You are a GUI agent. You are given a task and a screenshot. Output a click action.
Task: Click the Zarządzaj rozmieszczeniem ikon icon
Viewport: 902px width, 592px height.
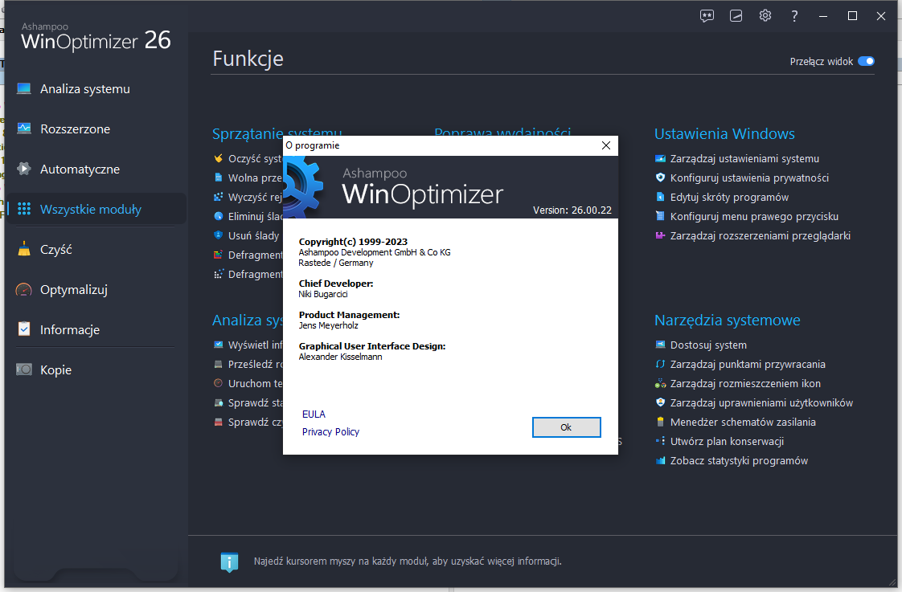click(x=660, y=383)
